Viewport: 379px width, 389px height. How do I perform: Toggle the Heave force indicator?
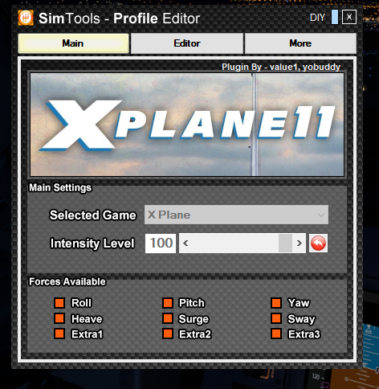point(59,318)
